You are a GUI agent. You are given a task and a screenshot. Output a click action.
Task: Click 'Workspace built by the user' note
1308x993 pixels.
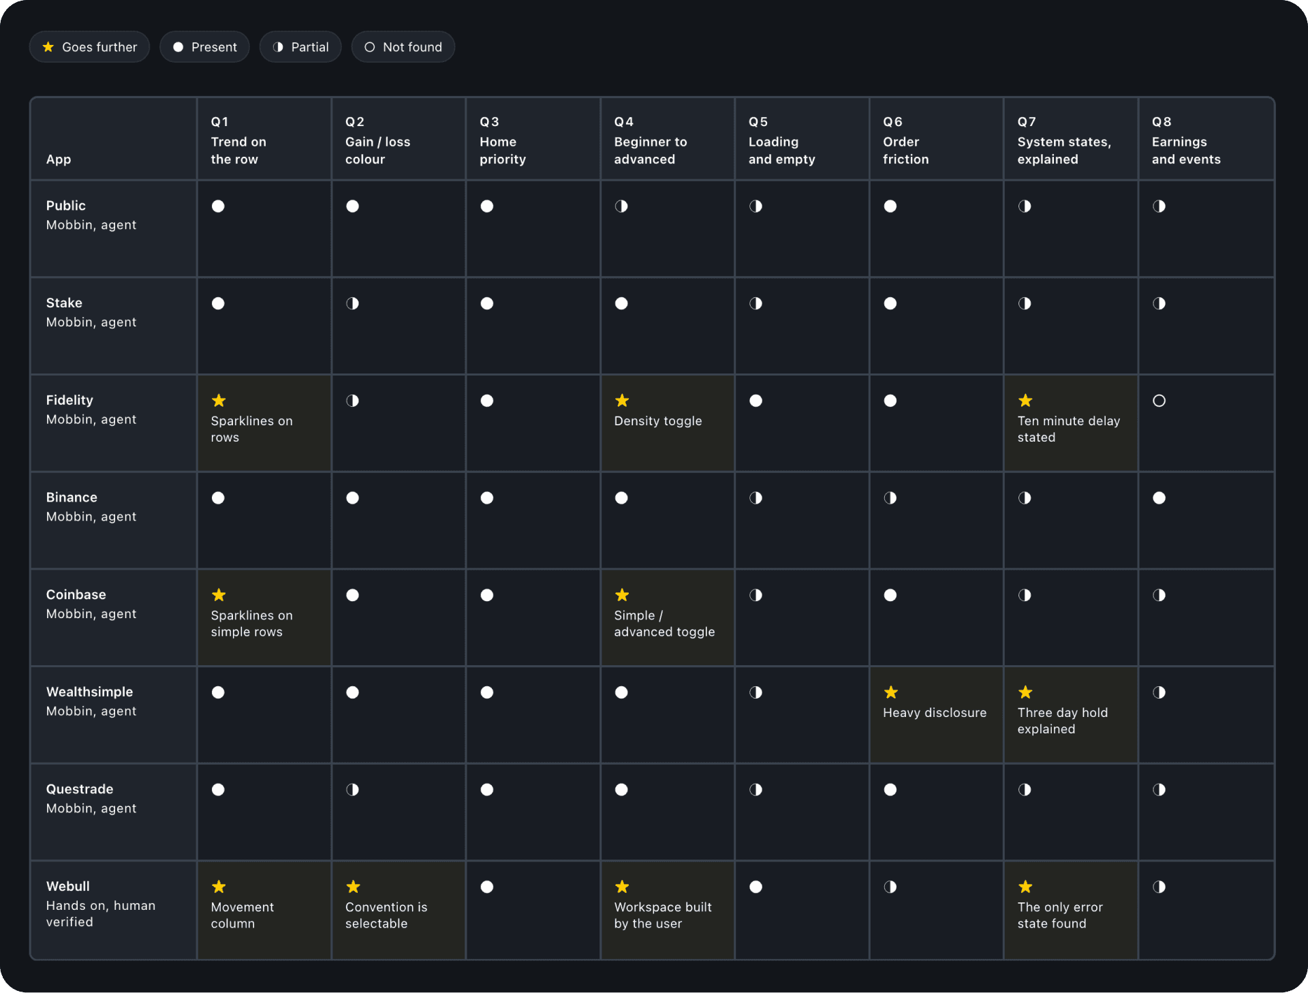[x=663, y=915]
